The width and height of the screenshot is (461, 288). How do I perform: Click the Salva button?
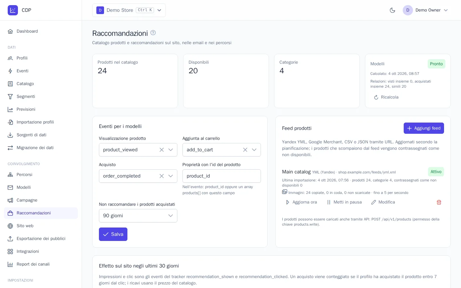pos(113,234)
